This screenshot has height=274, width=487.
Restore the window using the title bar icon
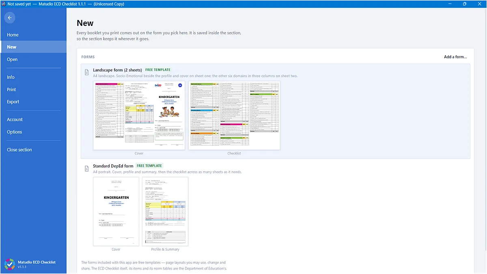465,4
